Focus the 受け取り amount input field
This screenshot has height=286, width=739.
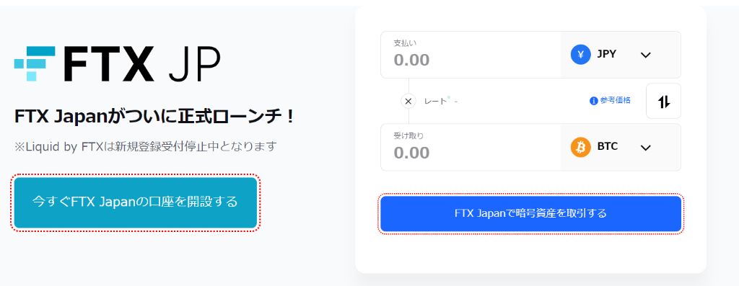pos(471,147)
